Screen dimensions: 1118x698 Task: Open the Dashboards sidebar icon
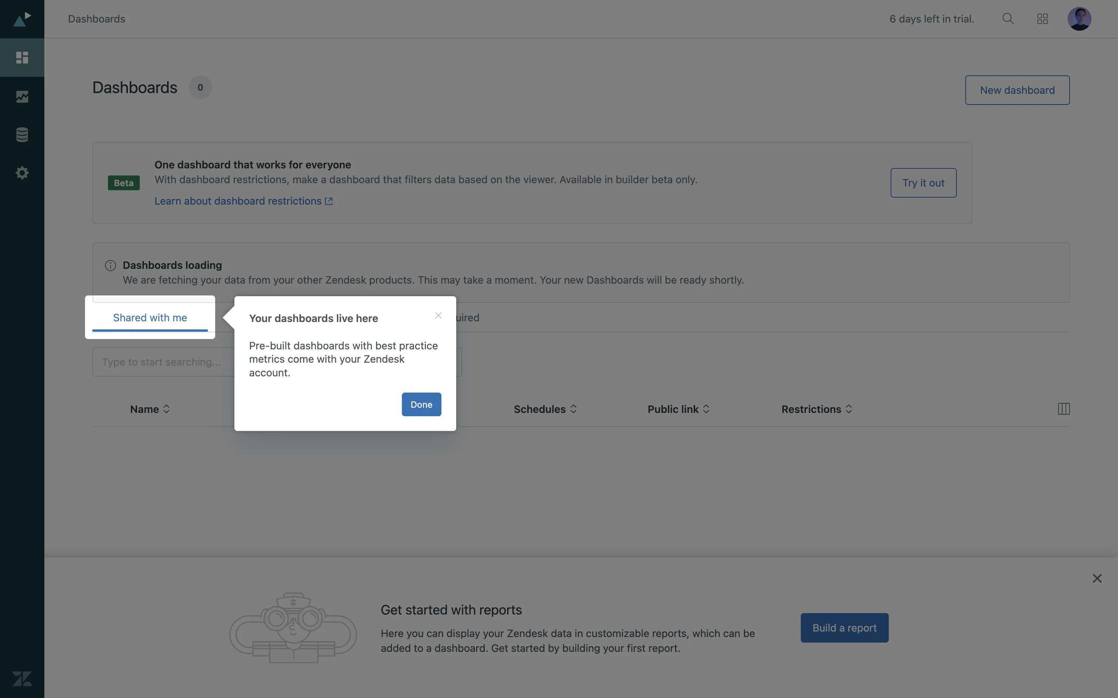(x=22, y=58)
